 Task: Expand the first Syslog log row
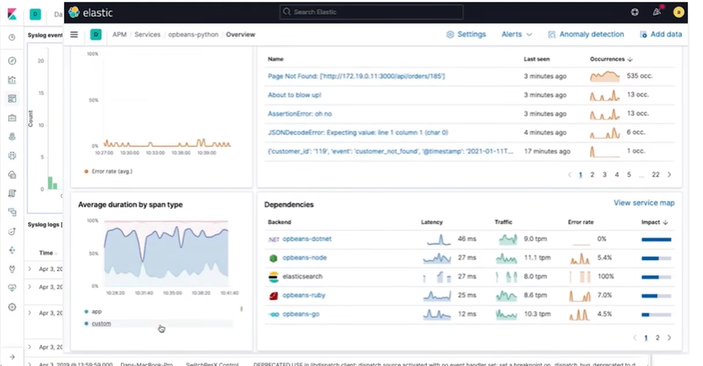pos(30,269)
